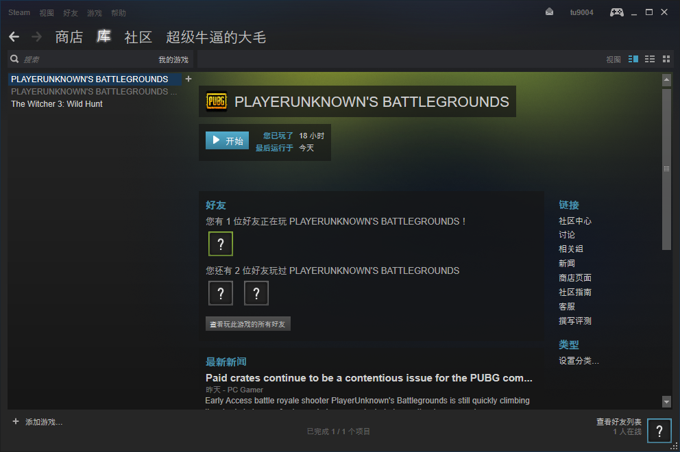The height and width of the screenshot is (452, 680).
Task: Click the friends list avatar at bottom right
Action: pos(659,430)
